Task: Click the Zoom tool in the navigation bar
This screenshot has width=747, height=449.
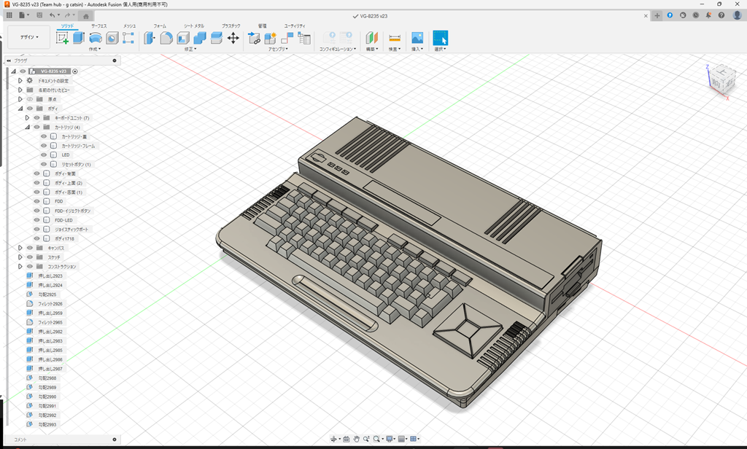Action: (366, 439)
